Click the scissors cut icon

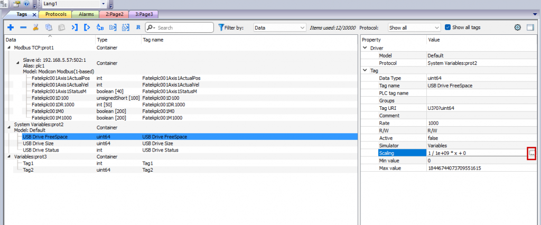tap(35, 27)
